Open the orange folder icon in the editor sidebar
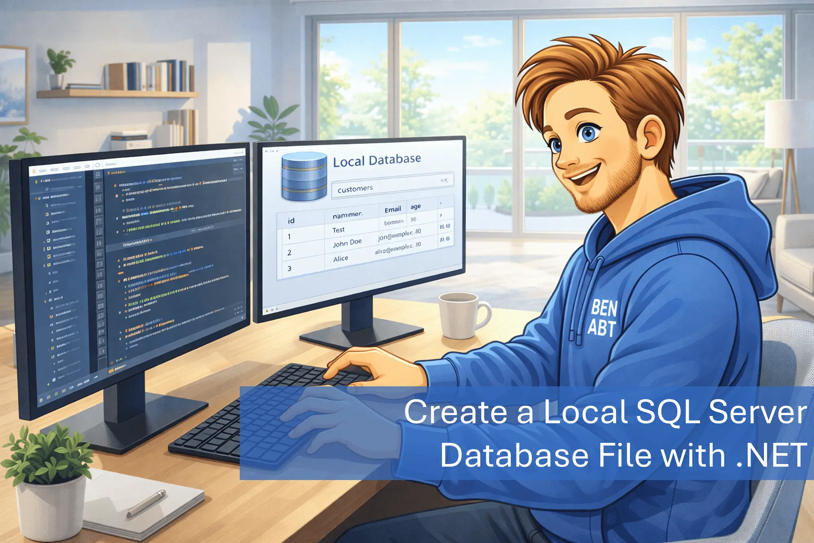The image size is (814, 543). click(x=51, y=316)
